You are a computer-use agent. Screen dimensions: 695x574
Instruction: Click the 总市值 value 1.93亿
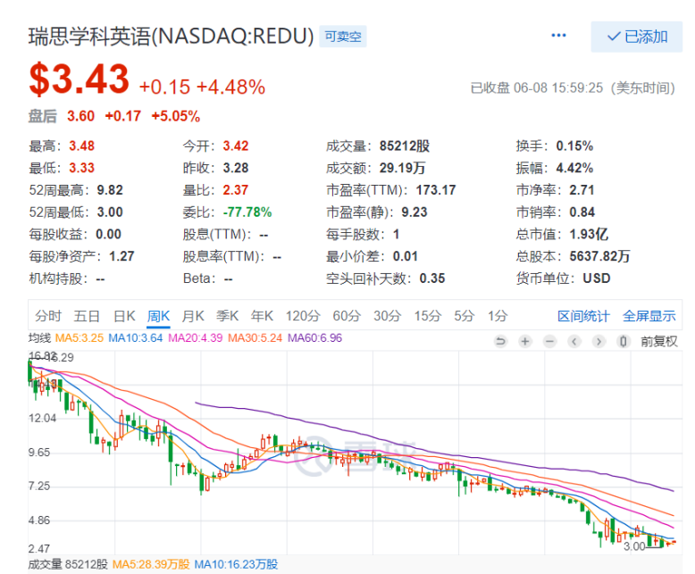point(589,234)
